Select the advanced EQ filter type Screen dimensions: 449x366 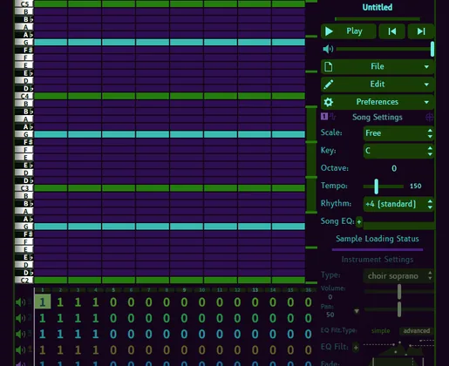coord(416,331)
